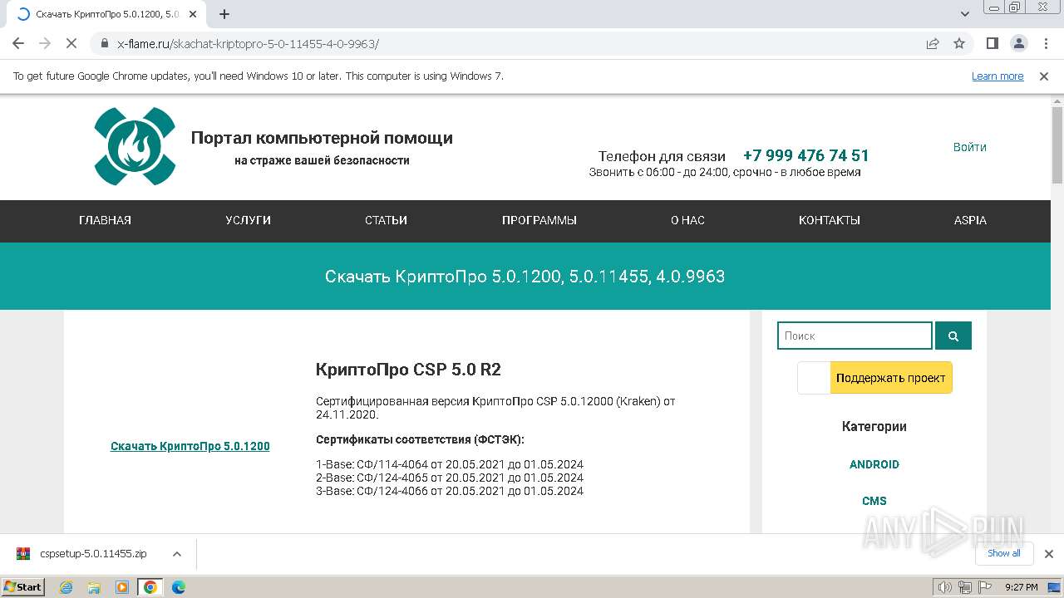Open the CMS category

point(874,501)
